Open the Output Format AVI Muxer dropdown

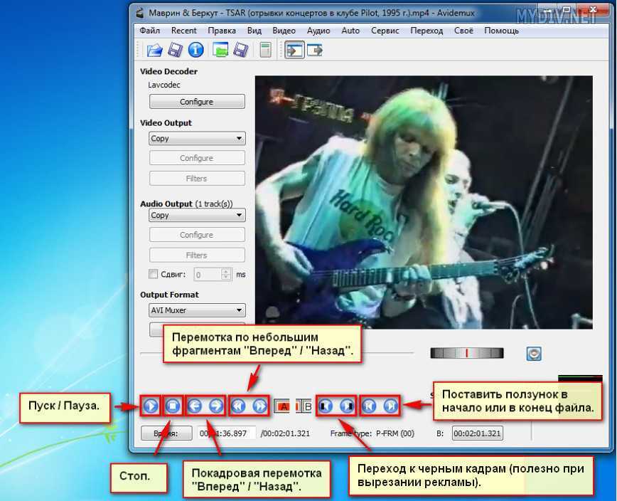(197, 310)
